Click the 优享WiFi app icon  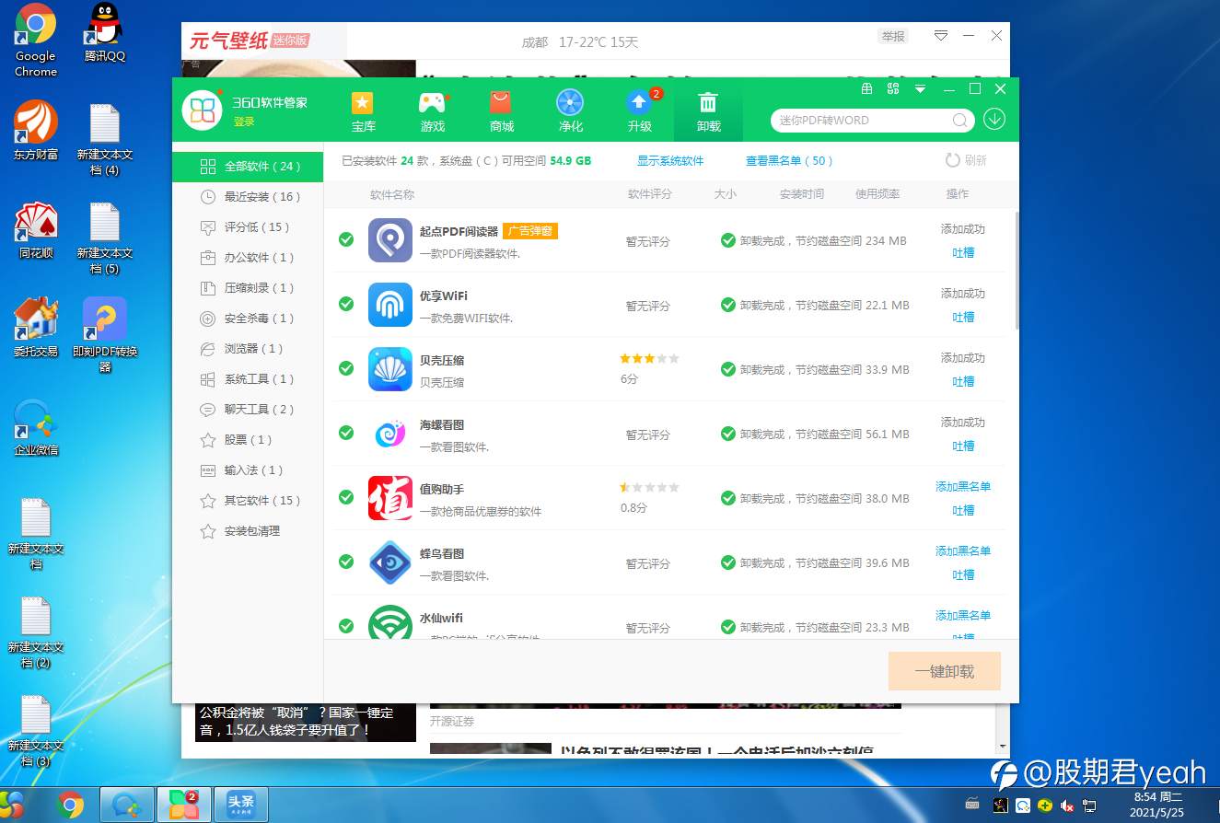click(390, 305)
